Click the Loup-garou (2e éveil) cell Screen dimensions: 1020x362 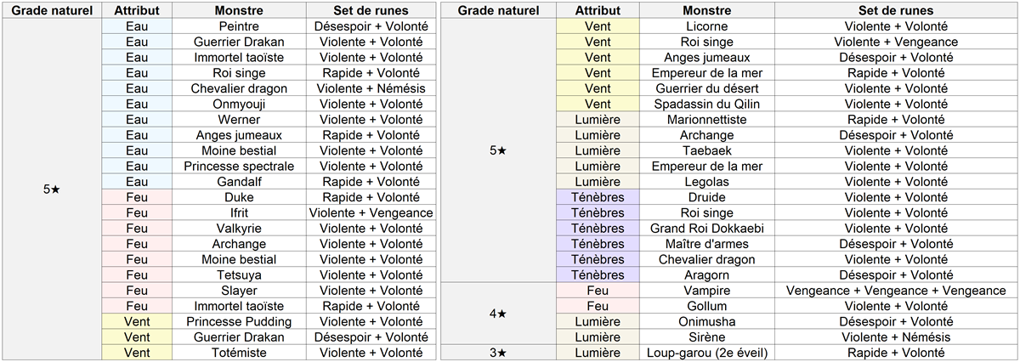706,352
